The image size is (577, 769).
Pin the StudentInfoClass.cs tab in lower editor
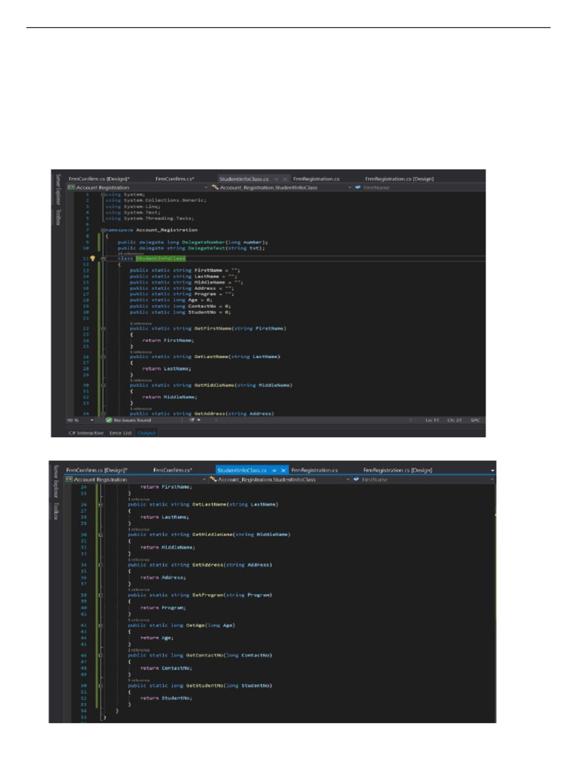click(x=274, y=470)
